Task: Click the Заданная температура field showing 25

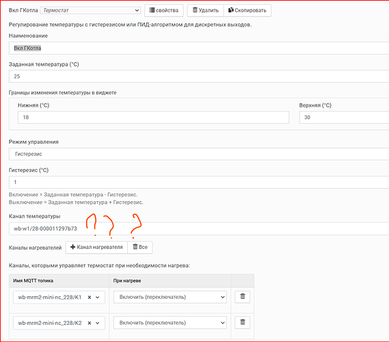Action: (x=199, y=76)
